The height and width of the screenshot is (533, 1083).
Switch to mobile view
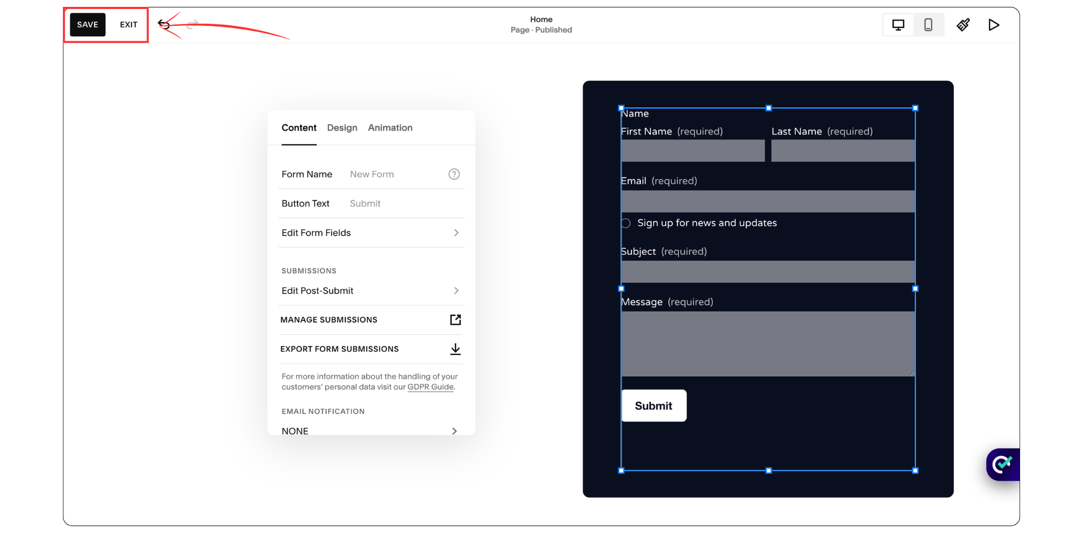pos(928,25)
